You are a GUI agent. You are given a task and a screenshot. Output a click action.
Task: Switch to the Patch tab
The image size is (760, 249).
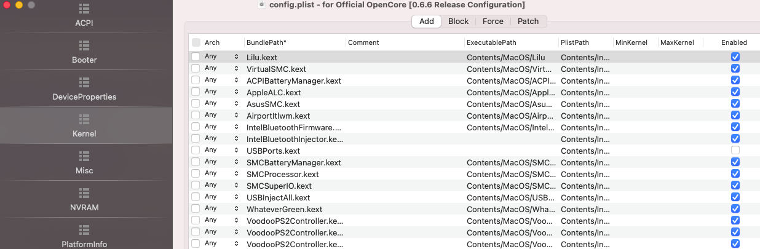[x=528, y=22]
